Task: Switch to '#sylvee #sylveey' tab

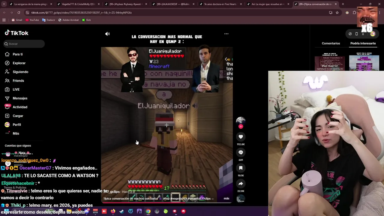Action: [125, 4]
